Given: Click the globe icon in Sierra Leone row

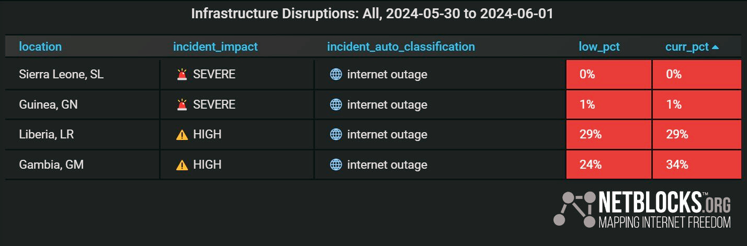Looking at the screenshot, I should [x=336, y=75].
